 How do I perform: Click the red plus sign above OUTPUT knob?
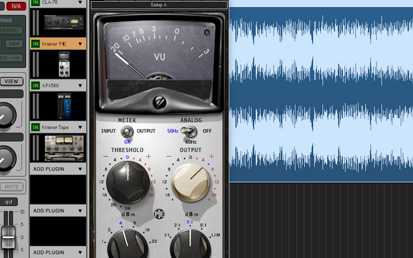[x=212, y=156]
